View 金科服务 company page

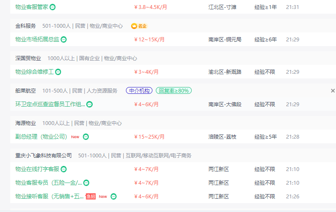pos(26,26)
